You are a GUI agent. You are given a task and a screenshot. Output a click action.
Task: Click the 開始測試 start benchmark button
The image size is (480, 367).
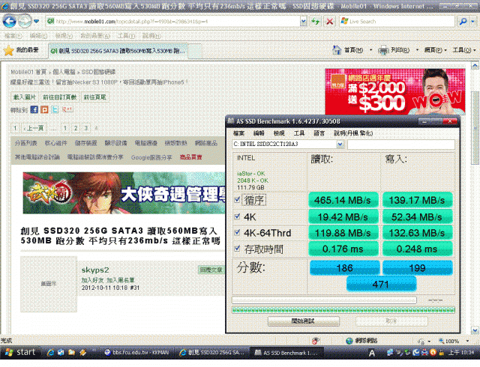(303, 321)
